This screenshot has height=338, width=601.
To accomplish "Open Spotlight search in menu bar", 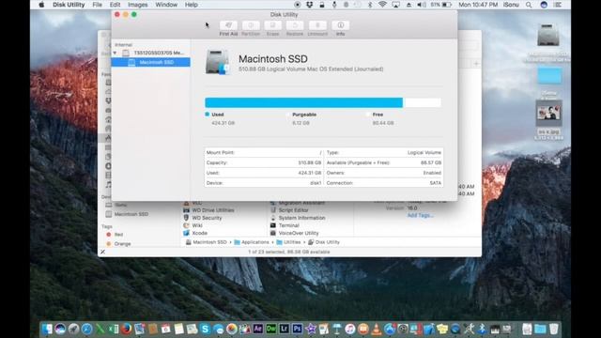I will tap(529, 5).
